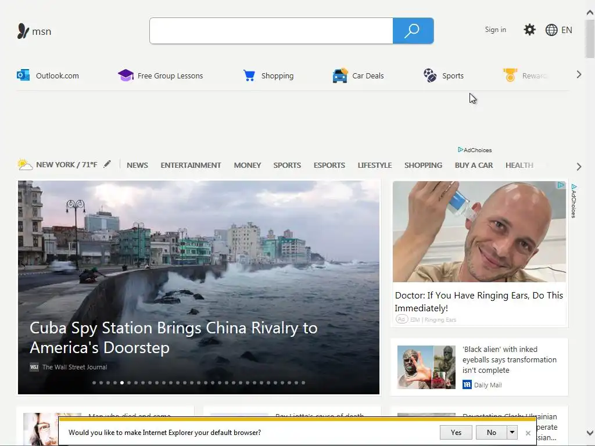The width and height of the screenshot is (595, 446).
Task: Open the MONEY tab
Action: [248, 166]
